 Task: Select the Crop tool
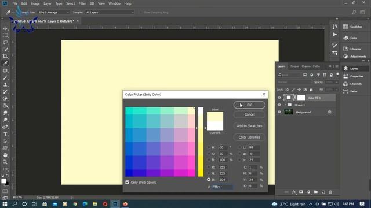[x=5, y=57]
